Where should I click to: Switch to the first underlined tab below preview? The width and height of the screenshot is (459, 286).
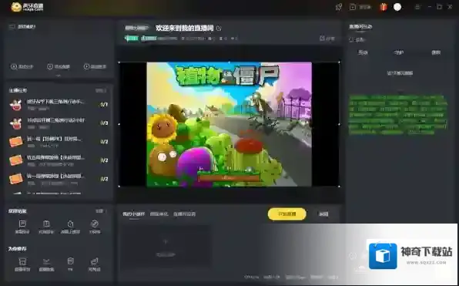pyautogui.click(x=133, y=214)
